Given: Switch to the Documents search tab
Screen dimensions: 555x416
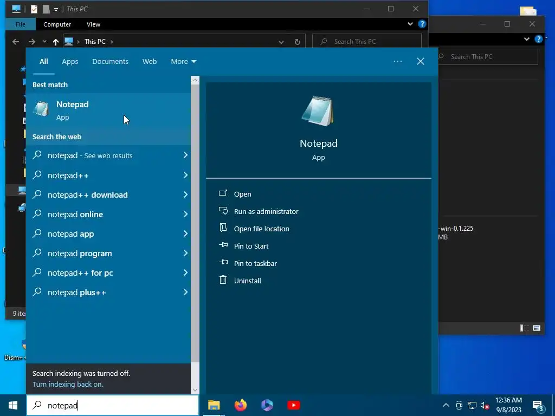Looking at the screenshot, I should [x=110, y=62].
